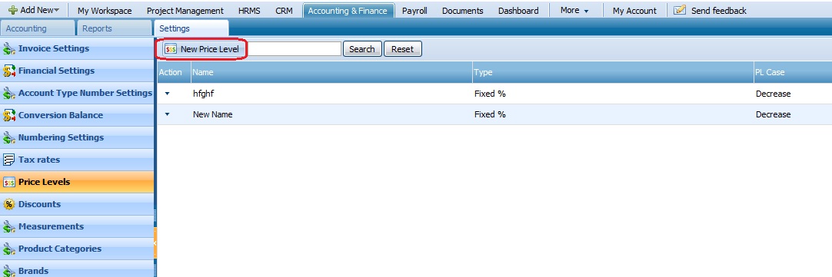This screenshot has height=277, width=832.
Task: Open the CRM module
Action: (x=284, y=11)
